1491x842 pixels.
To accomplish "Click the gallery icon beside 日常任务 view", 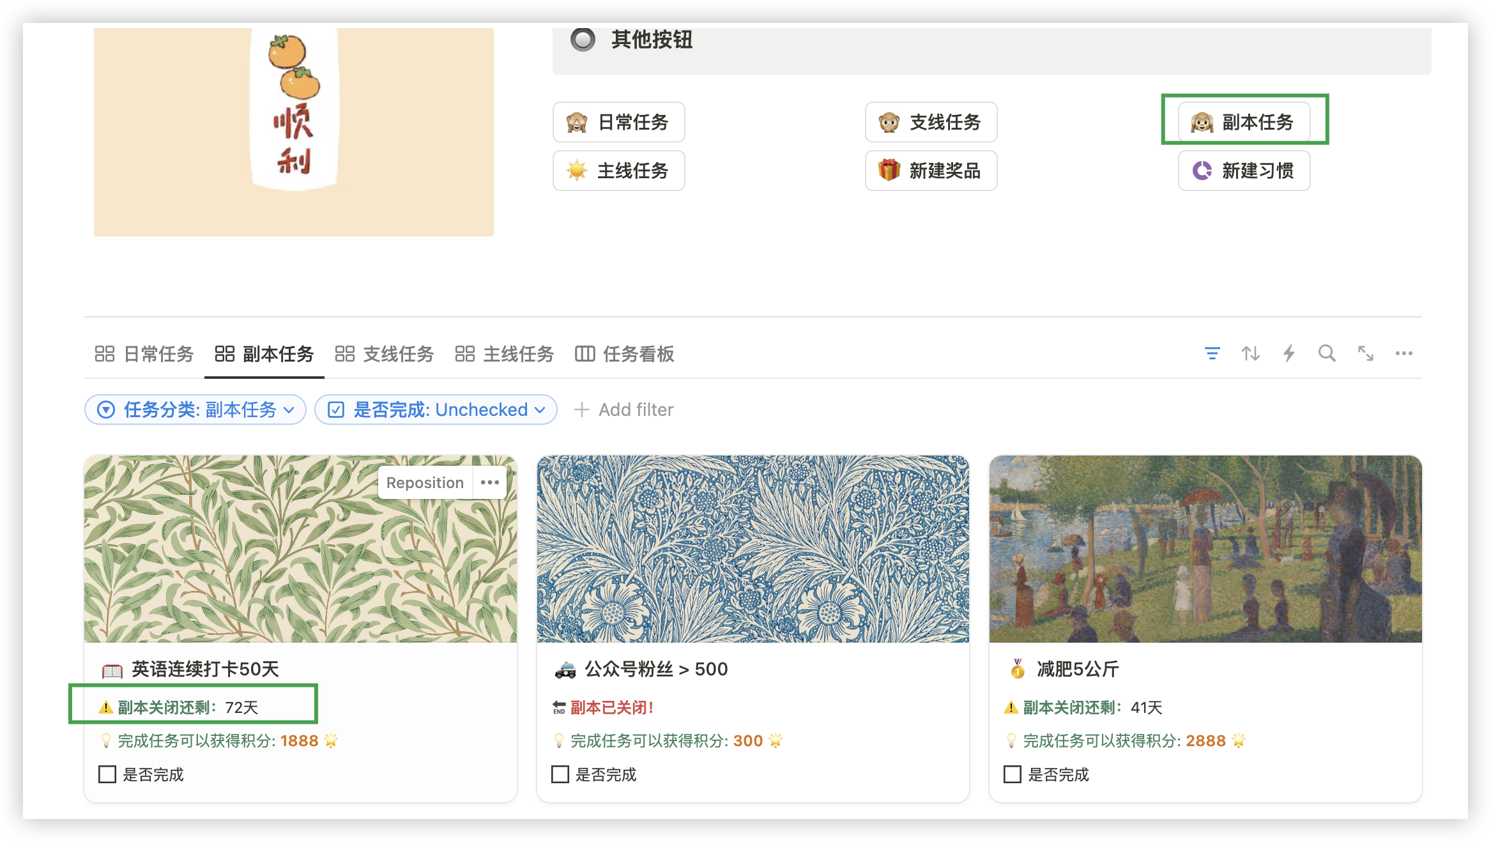I will click(x=105, y=354).
